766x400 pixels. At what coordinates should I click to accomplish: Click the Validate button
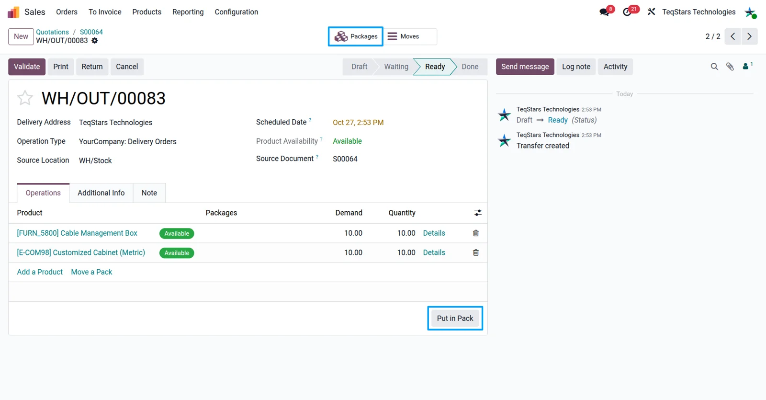pyautogui.click(x=27, y=67)
